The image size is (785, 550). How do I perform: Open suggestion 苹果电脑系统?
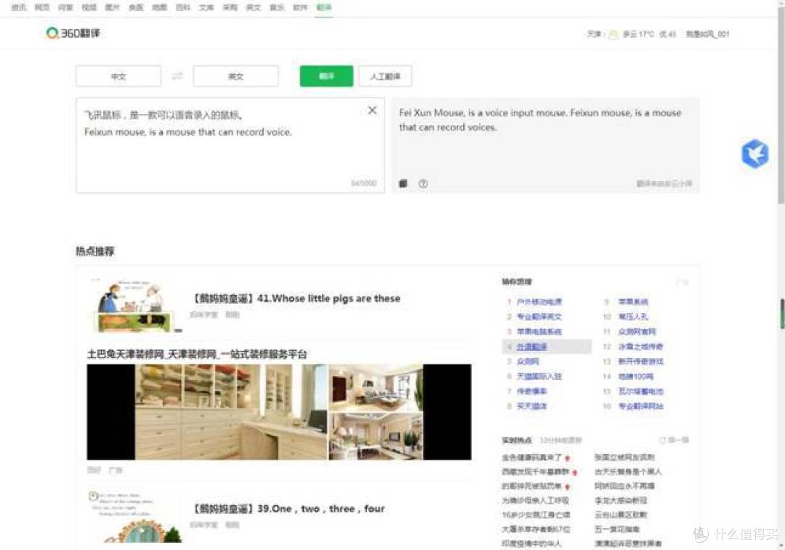tap(539, 331)
